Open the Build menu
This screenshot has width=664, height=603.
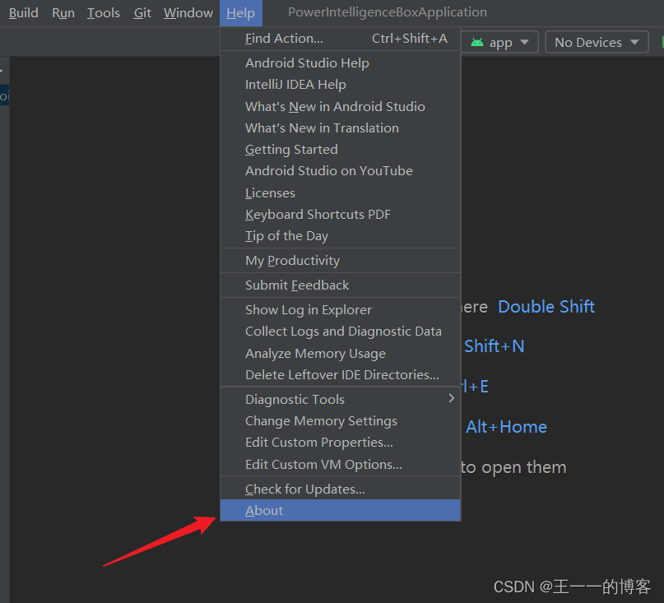click(x=24, y=12)
